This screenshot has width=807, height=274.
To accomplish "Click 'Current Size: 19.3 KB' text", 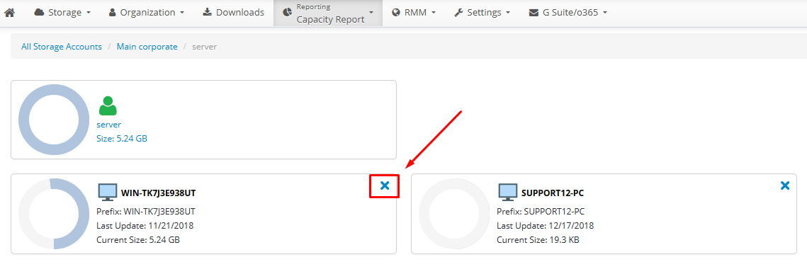I will 538,239.
